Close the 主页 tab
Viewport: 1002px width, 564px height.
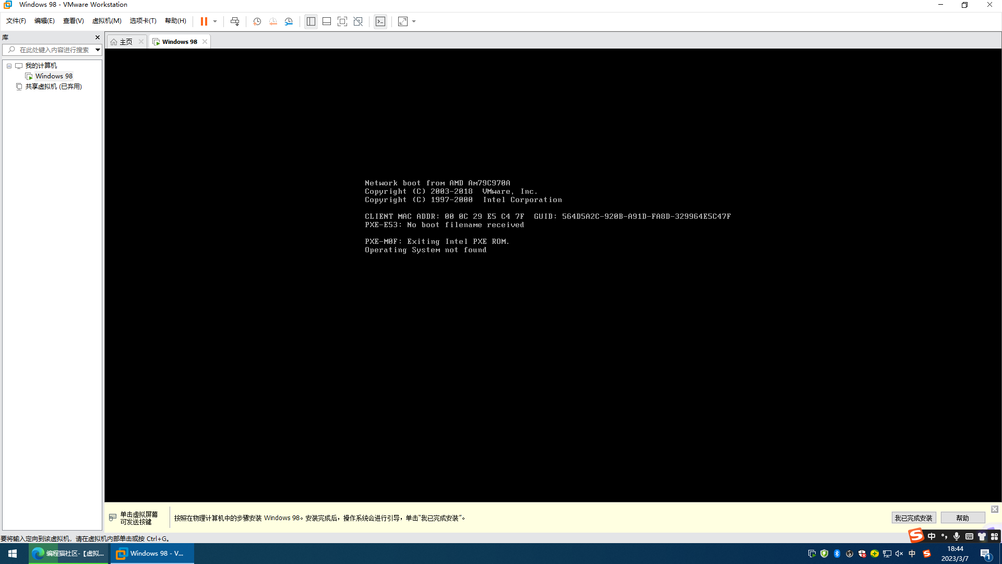pyautogui.click(x=141, y=42)
